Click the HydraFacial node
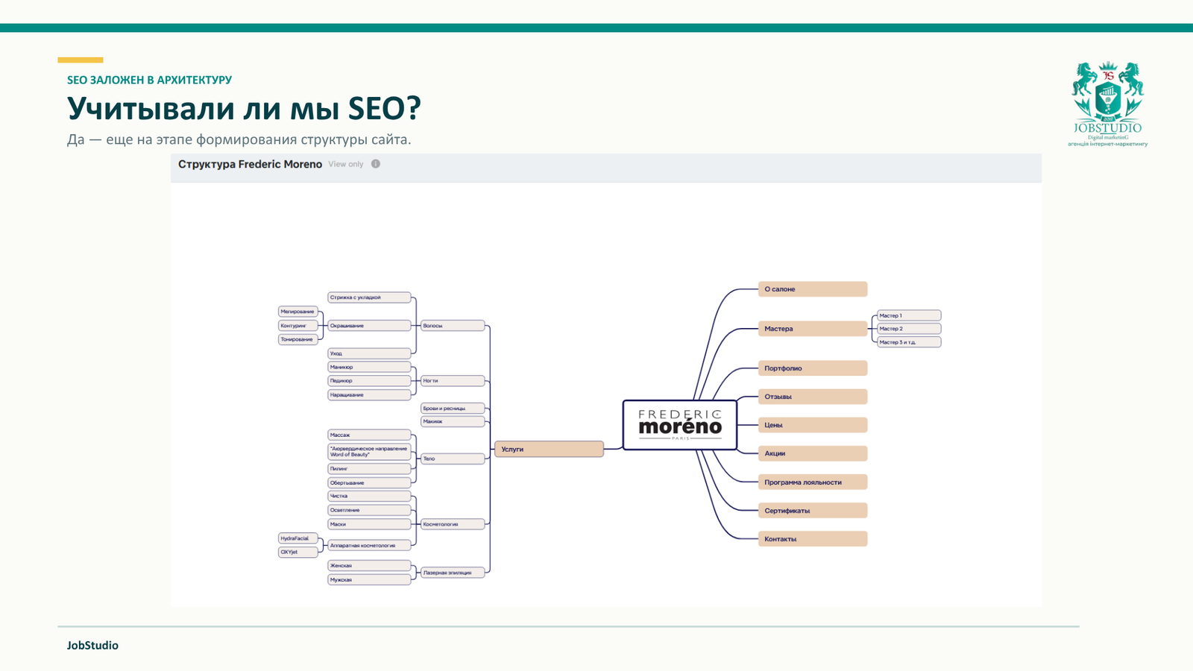 (298, 538)
